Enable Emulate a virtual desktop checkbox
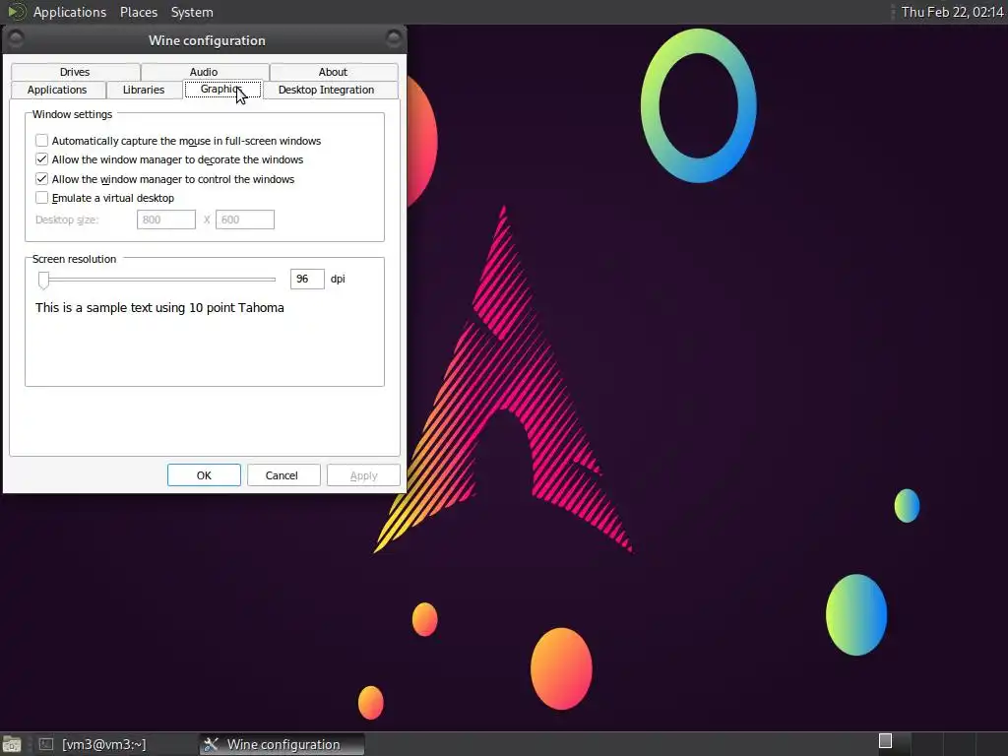The image size is (1008, 756). (41, 198)
